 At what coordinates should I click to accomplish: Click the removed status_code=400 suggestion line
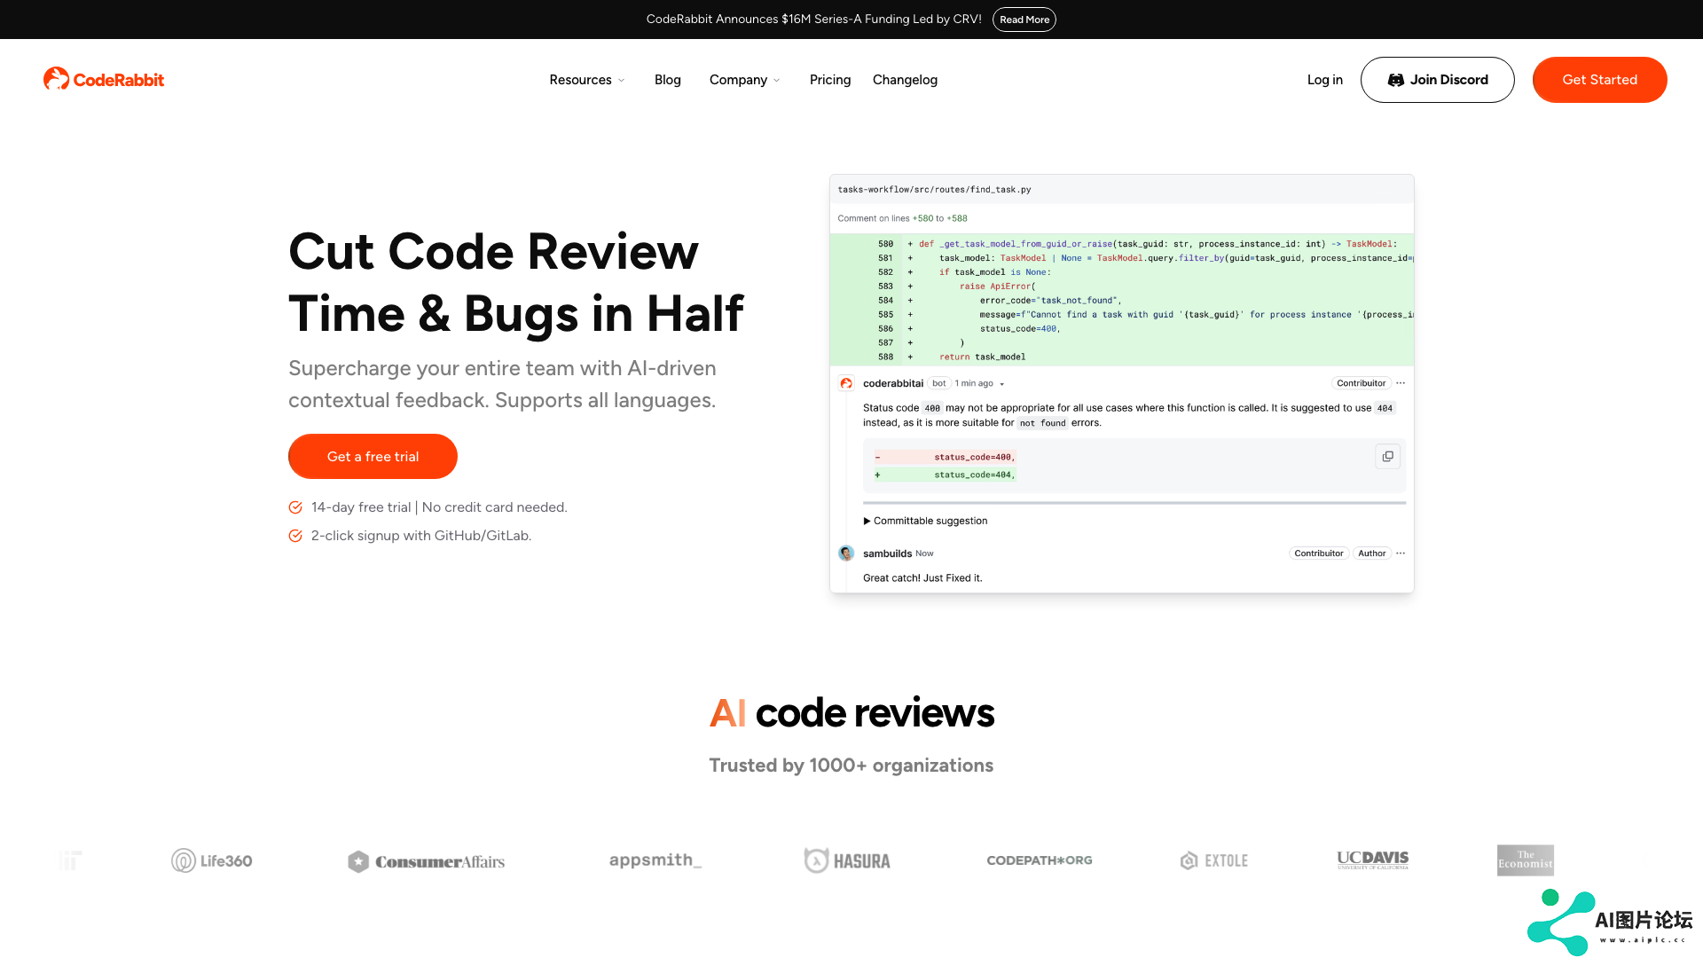945,457
